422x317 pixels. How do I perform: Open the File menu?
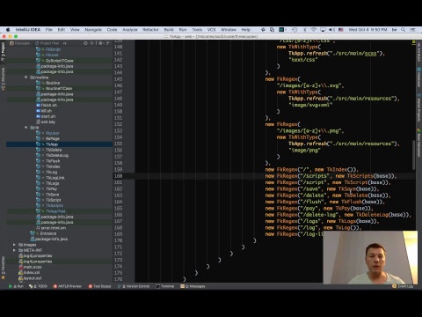(48, 30)
